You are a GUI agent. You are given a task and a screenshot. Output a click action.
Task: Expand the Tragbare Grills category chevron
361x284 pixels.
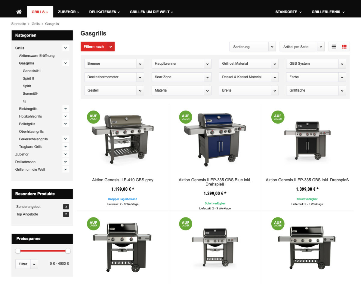click(x=66, y=147)
